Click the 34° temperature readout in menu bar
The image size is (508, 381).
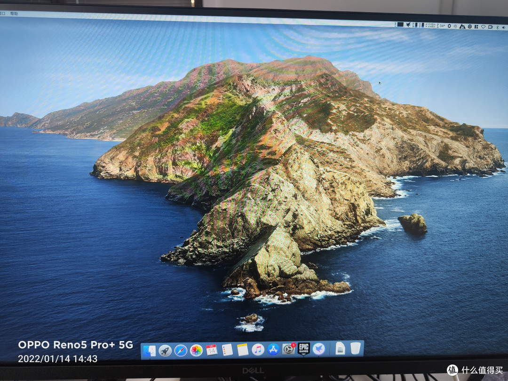[x=442, y=26]
